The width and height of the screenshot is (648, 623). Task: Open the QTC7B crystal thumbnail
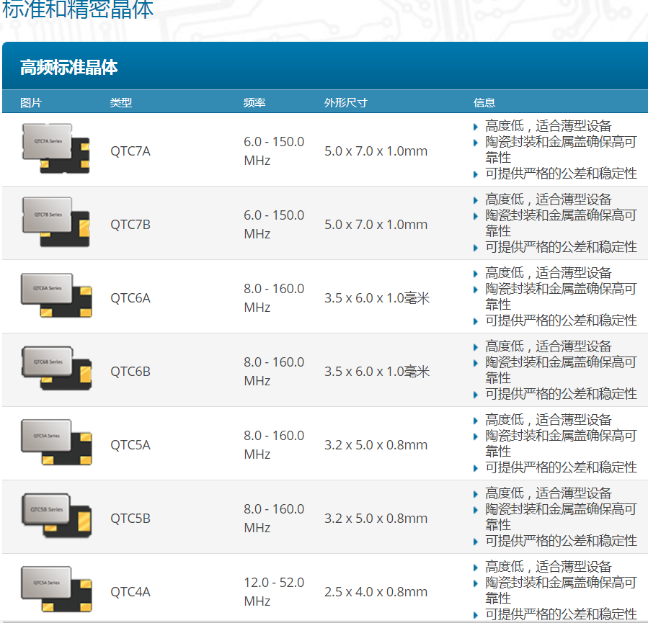click(56, 222)
